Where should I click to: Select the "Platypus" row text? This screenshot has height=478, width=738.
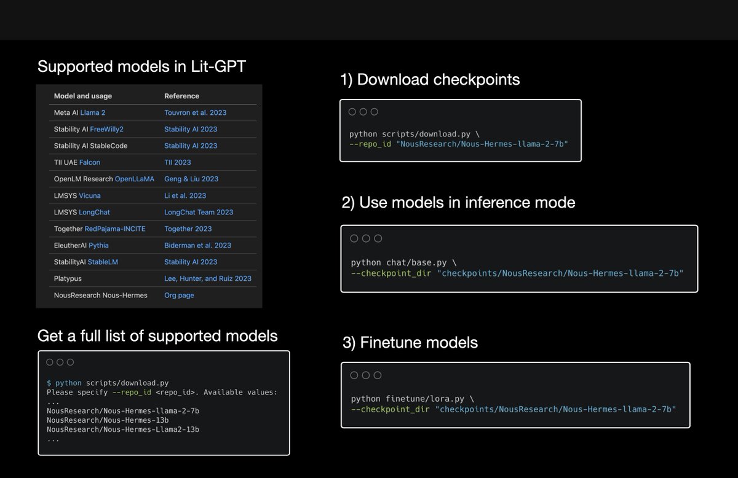click(68, 278)
